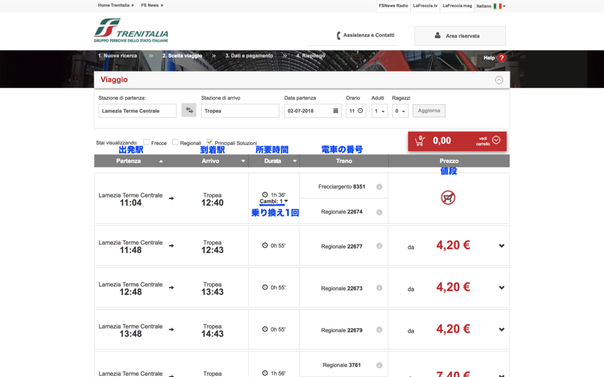The image size is (604, 377).
Task: Click info icon for Frecciargento 8351
Action: pyautogui.click(x=379, y=187)
